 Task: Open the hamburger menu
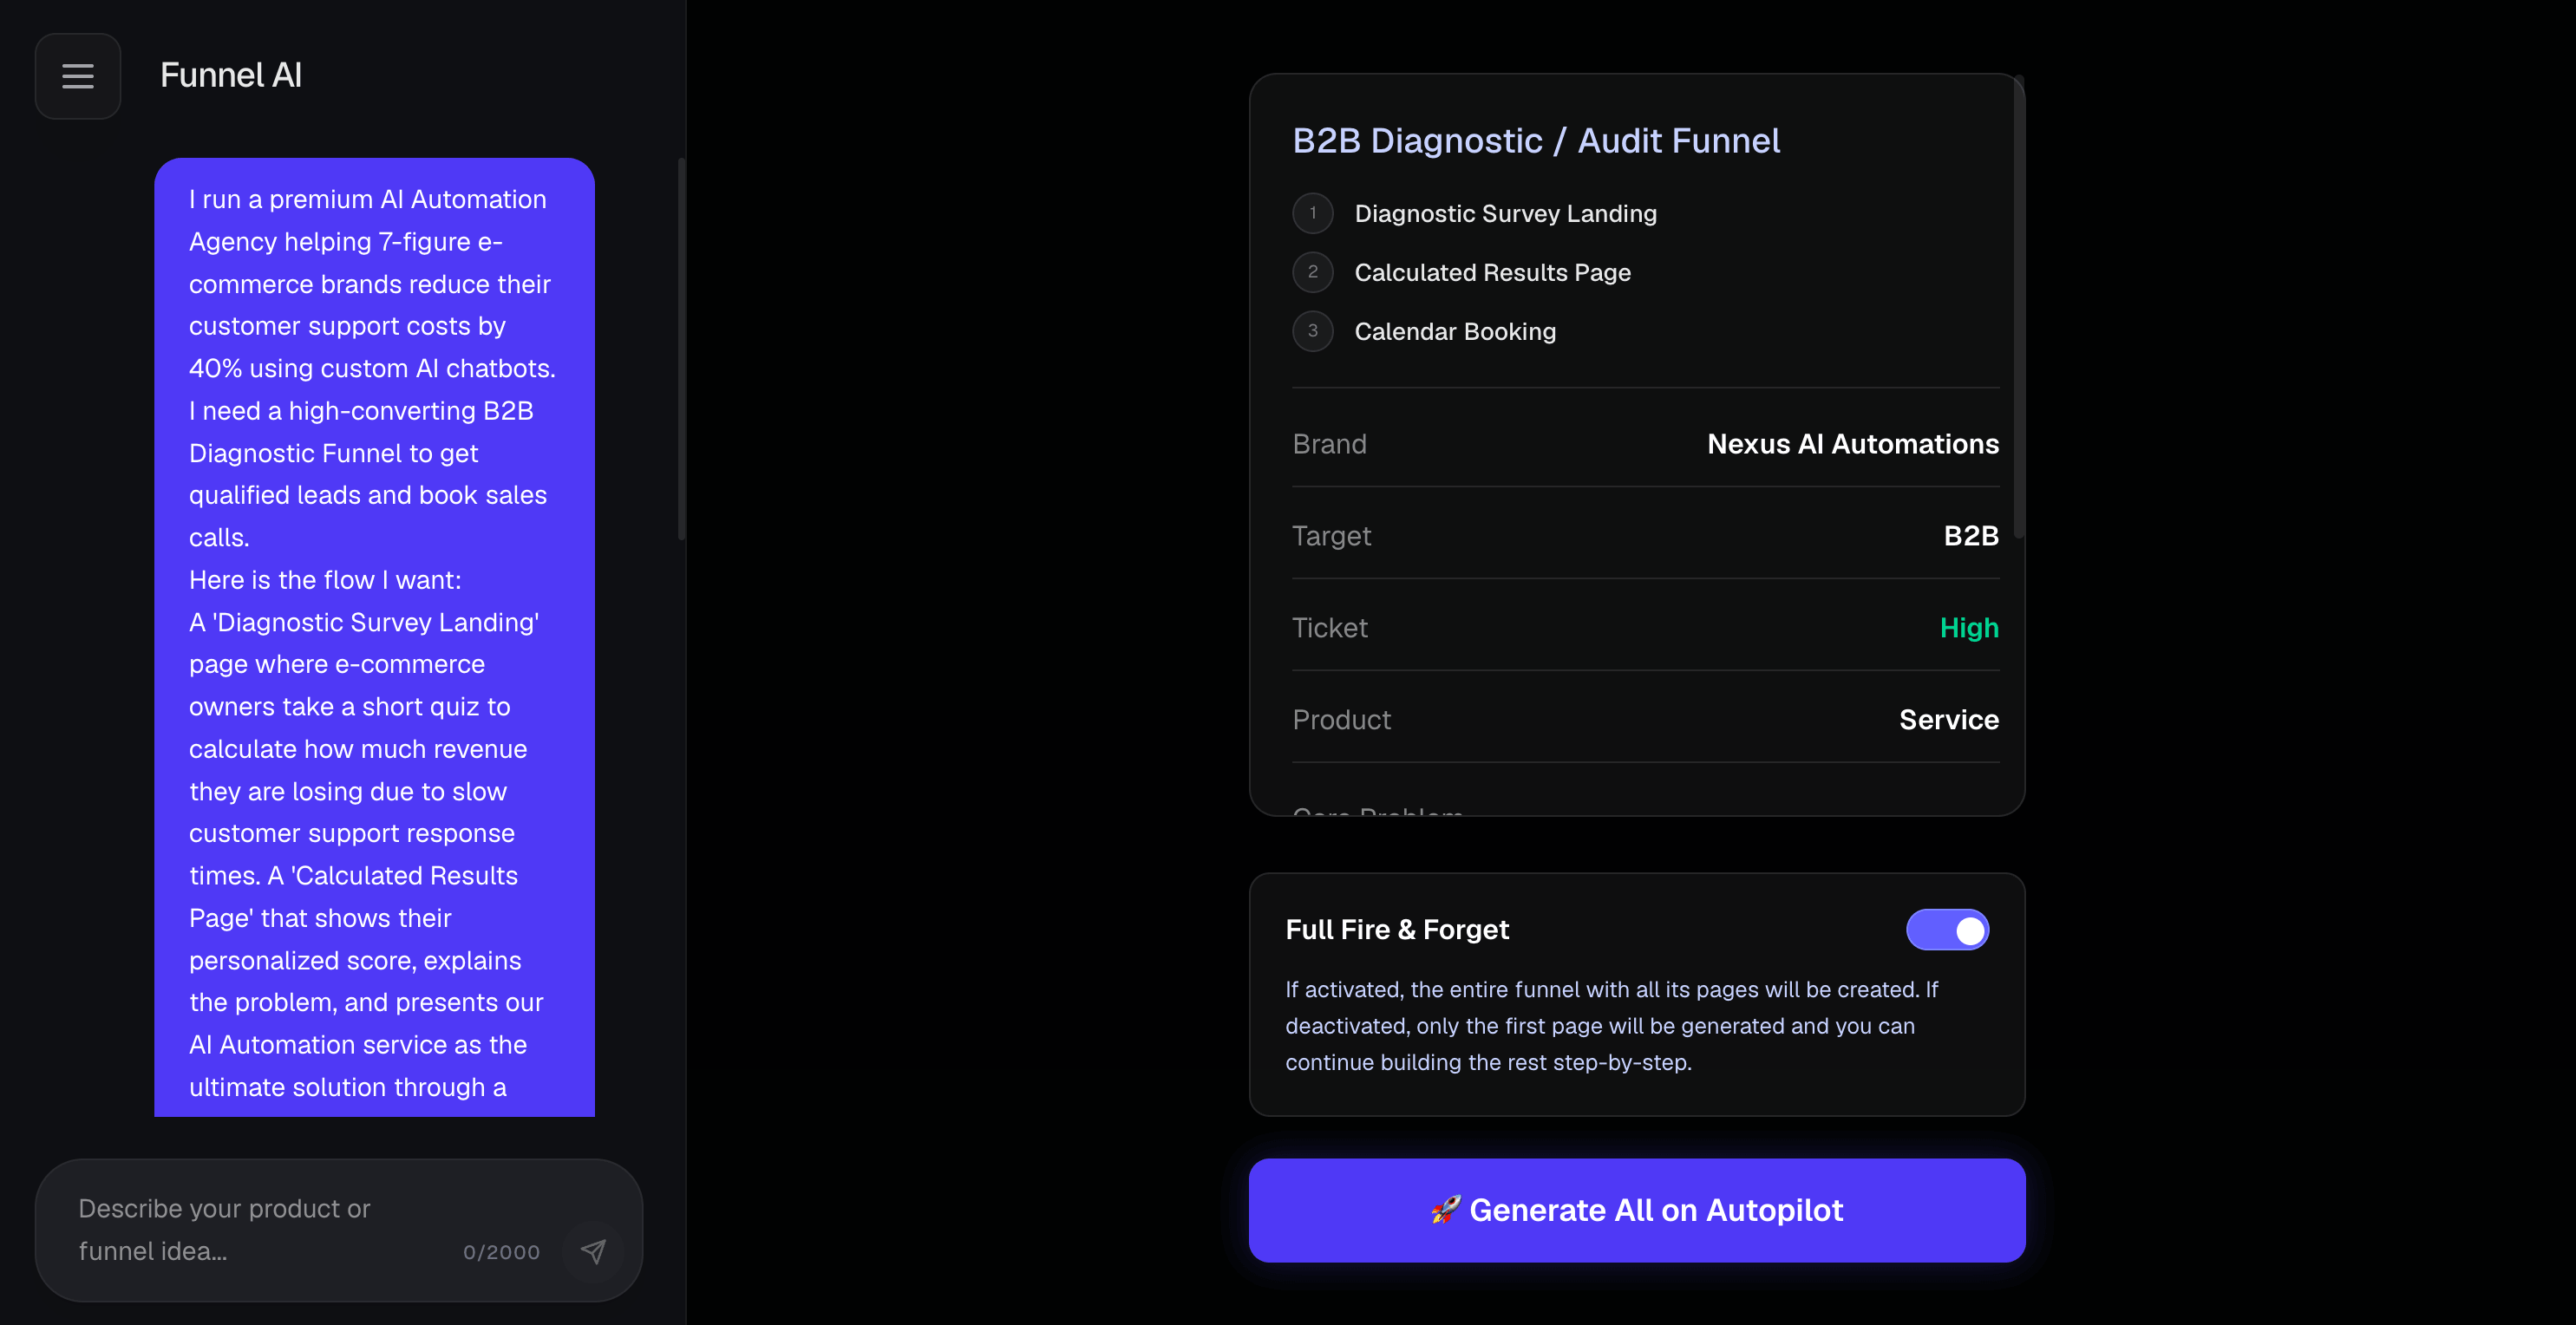78,76
